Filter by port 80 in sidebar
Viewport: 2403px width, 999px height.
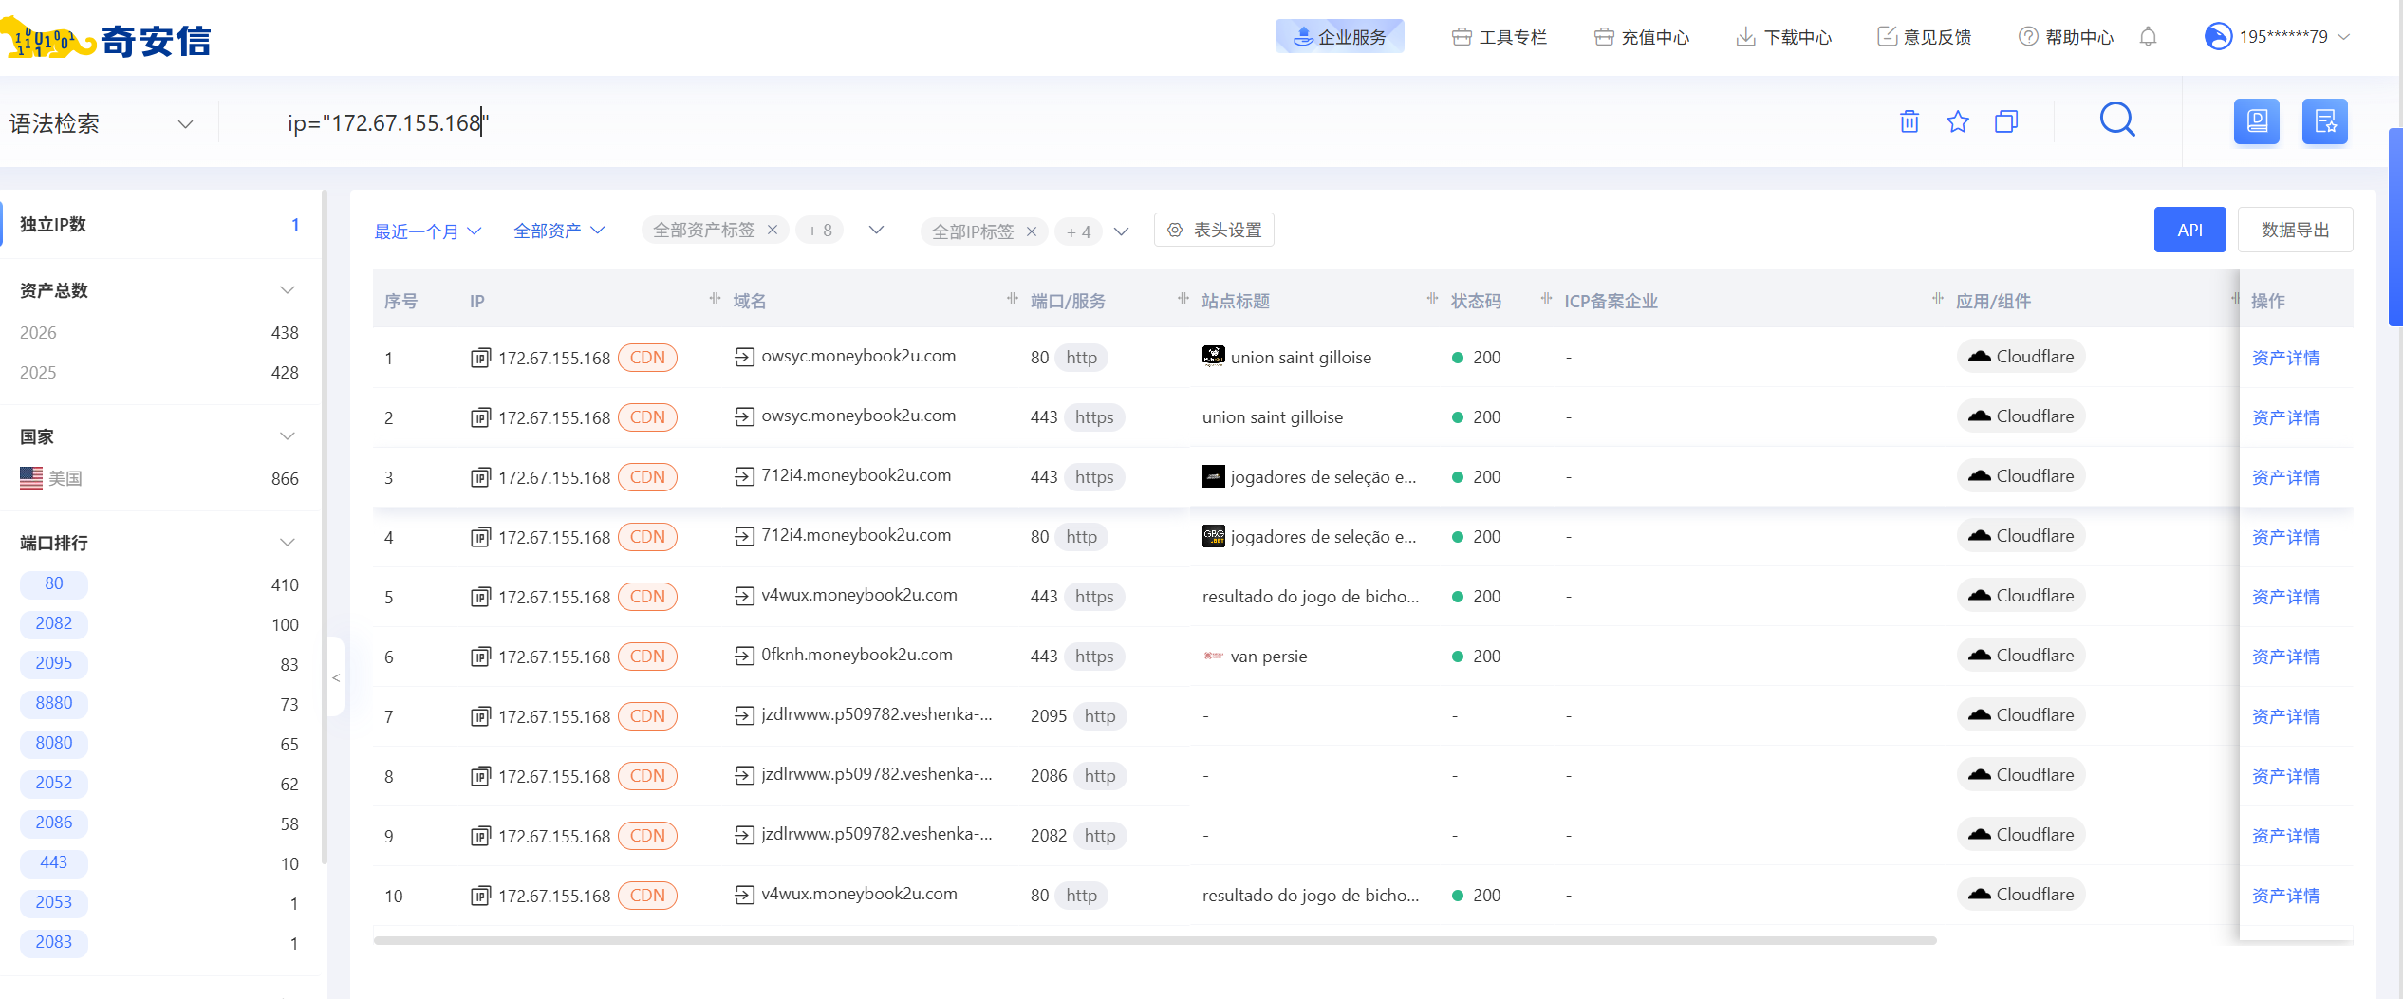tap(54, 583)
